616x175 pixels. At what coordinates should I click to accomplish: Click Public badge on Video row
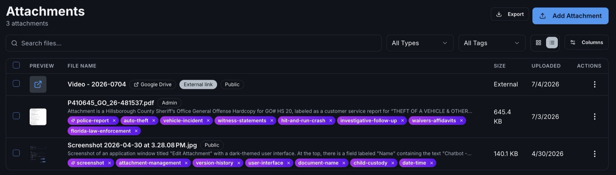tap(232, 84)
